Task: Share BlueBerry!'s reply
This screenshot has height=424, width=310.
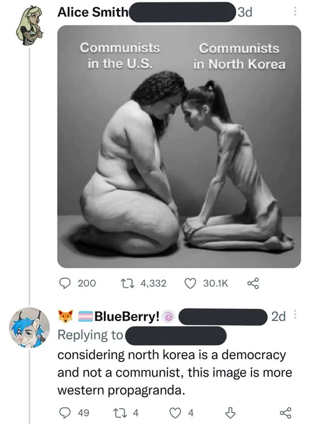Action: (x=286, y=413)
